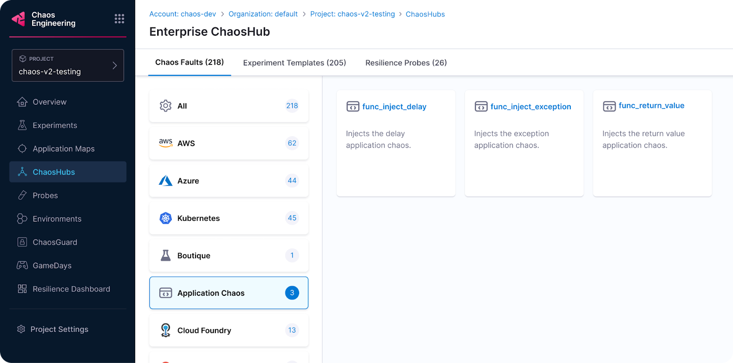Click the Project Settings gear icon
The image size is (733, 363).
(21, 329)
